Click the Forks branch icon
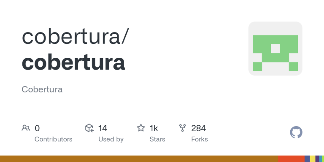 coord(182,128)
